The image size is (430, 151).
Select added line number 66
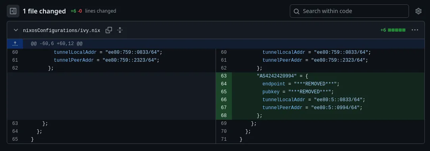(x=224, y=100)
